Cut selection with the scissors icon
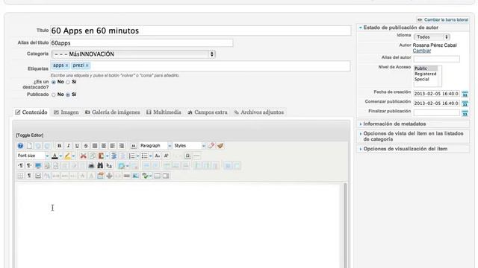The height and width of the screenshot is (268, 478). 83,156
